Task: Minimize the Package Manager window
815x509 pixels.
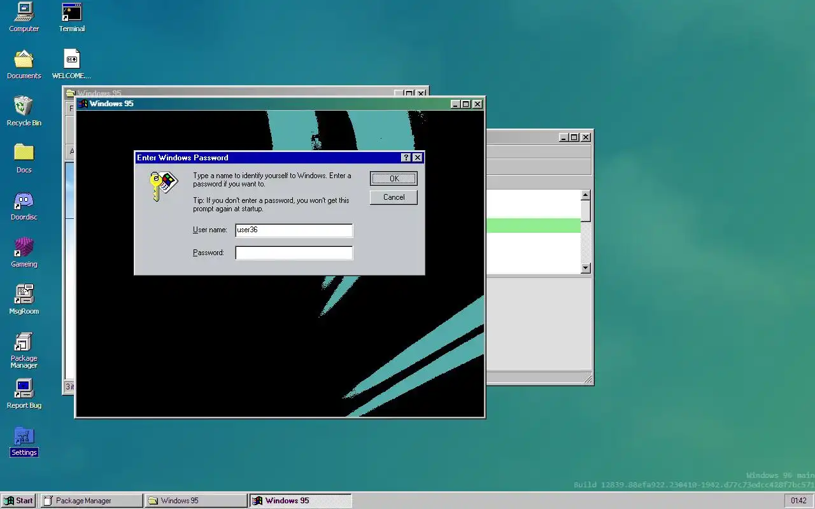Action: [564, 137]
